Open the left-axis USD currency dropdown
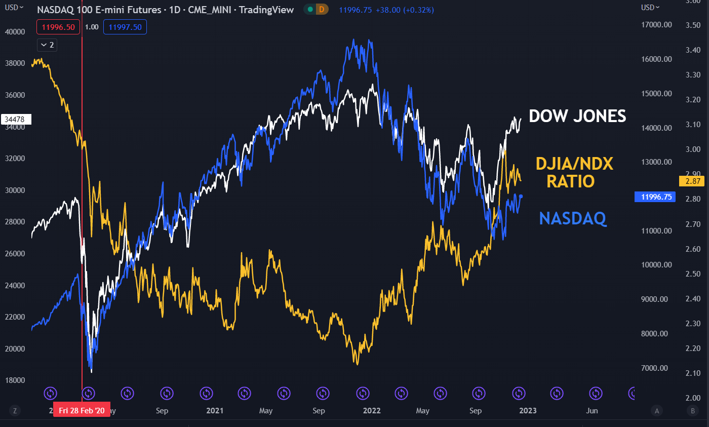Viewport: 709px width, 427px height. (x=13, y=8)
